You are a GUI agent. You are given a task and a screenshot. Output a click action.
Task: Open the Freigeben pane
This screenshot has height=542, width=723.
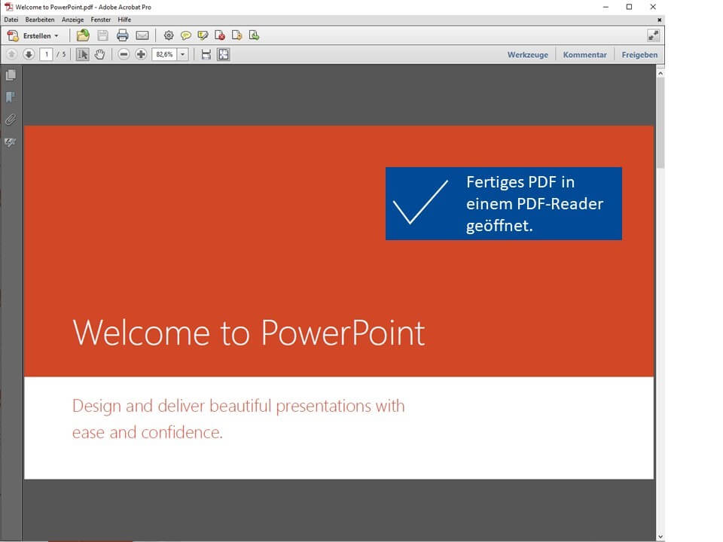[x=639, y=55]
